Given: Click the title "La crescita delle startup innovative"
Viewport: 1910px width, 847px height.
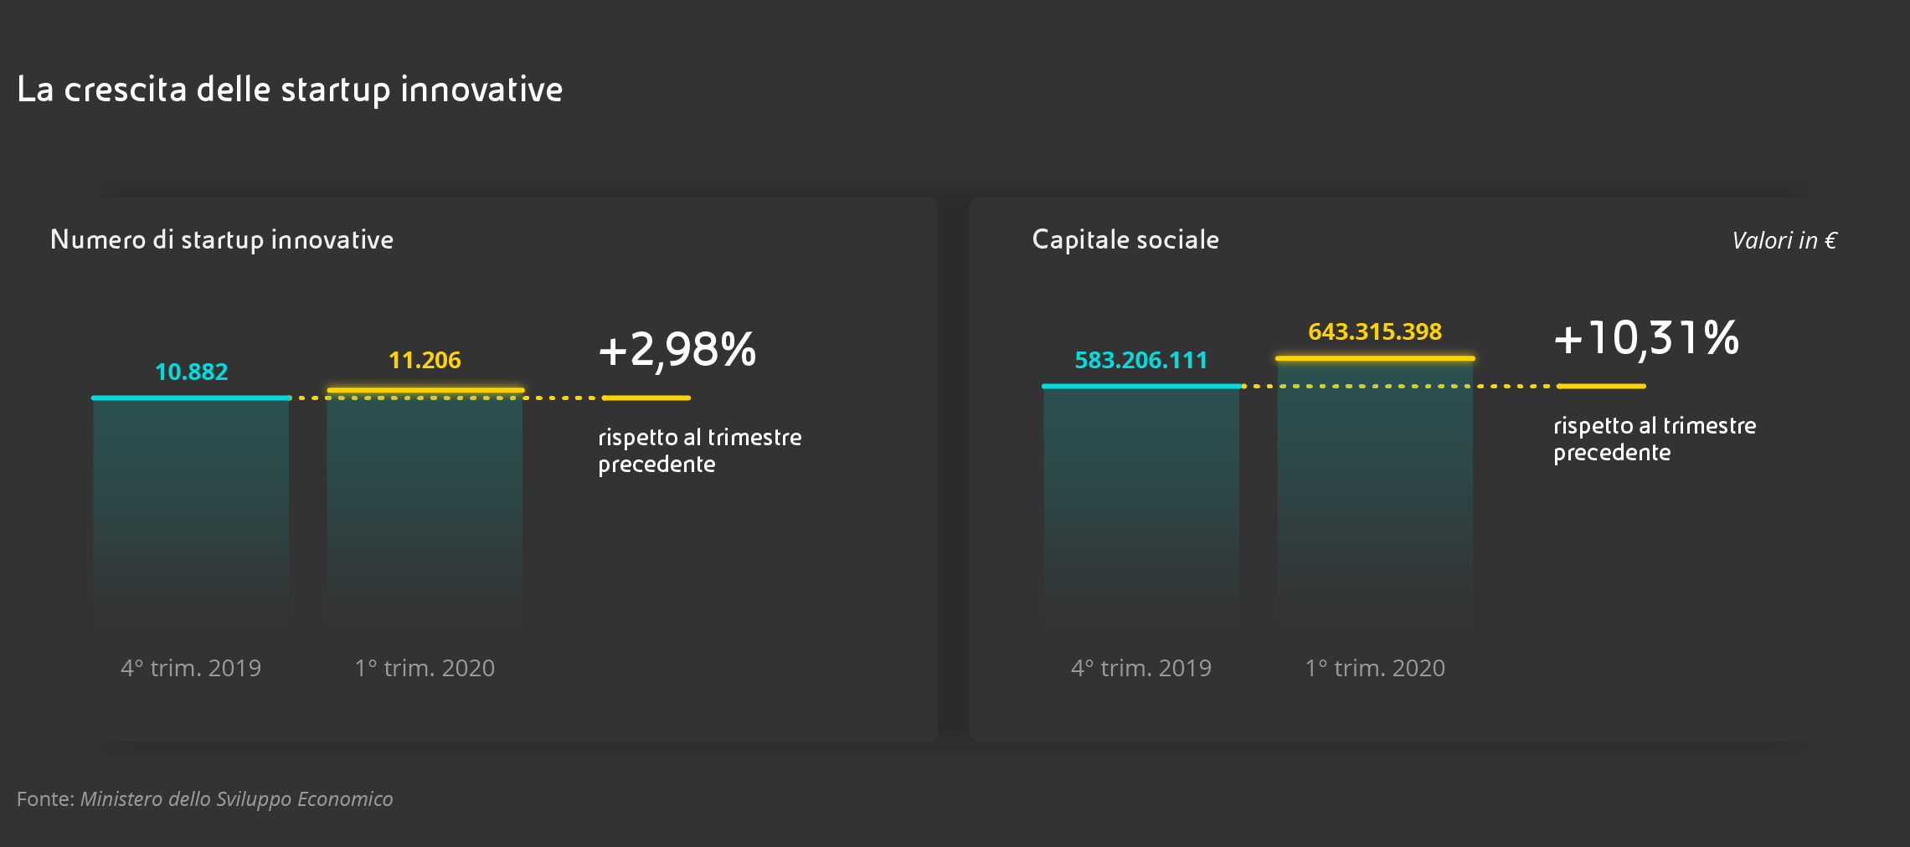Looking at the screenshot, I should pos(290,90).
